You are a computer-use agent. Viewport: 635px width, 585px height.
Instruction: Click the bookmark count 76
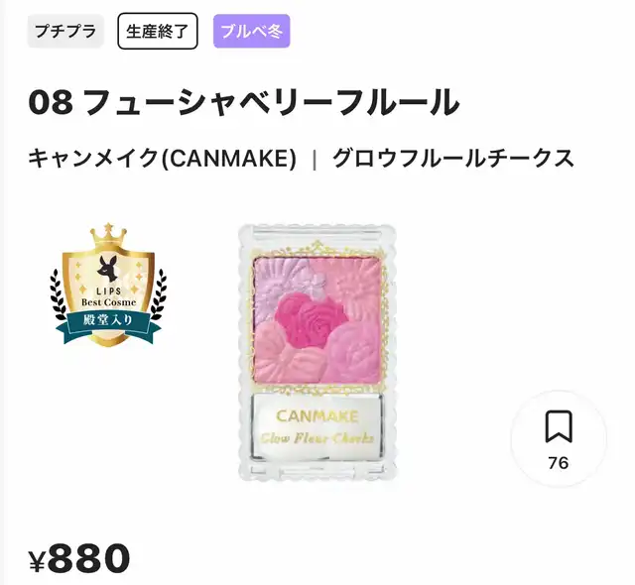pos(559,463)
